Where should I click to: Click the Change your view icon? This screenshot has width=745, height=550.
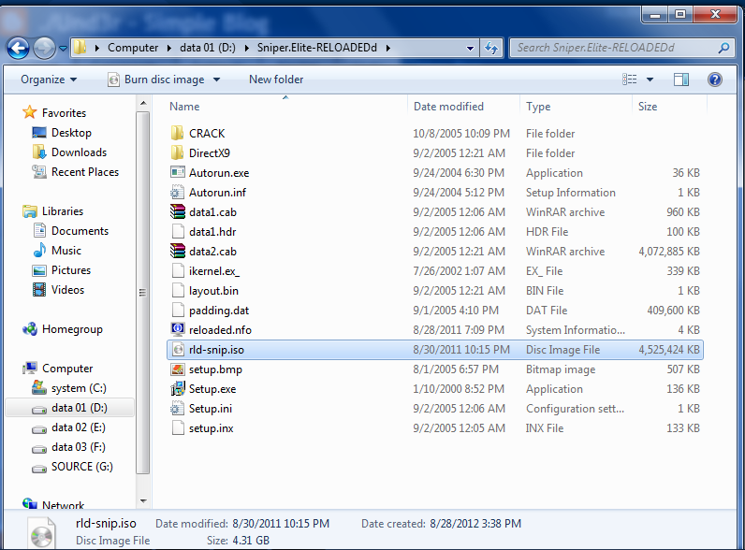630,80
